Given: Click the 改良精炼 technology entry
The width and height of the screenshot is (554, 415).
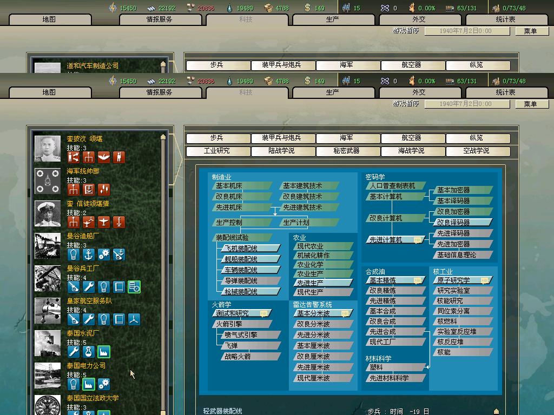Looking at the screenshot, I should pyautogui.click(x=395, y=291).
